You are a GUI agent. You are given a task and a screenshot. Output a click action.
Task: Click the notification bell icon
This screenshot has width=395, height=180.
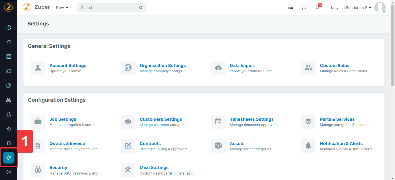317,8
